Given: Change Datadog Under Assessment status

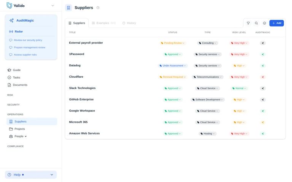Looking at the screenshot, I should (173, 66).
